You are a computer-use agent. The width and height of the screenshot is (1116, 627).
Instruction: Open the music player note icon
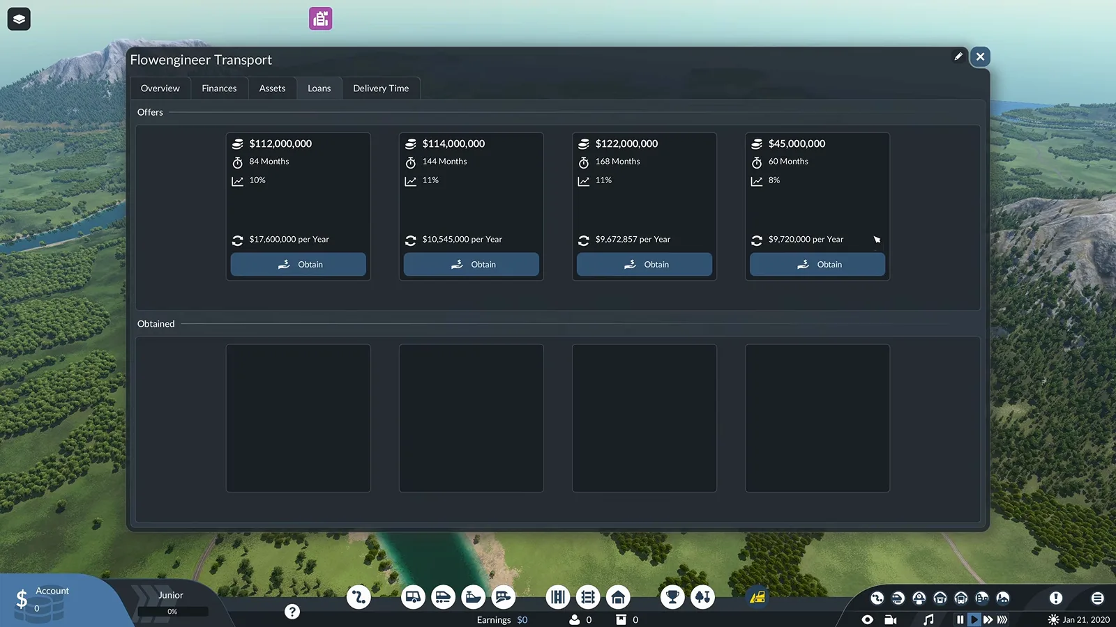pyautogui.click(x=928, y=619)
